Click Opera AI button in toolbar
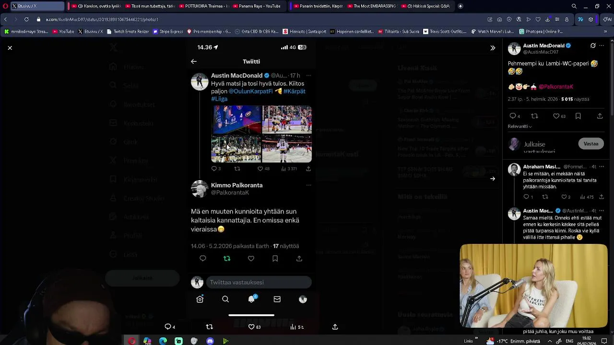Viewport: 614px width, 345px height. click(x=607, y=19)
